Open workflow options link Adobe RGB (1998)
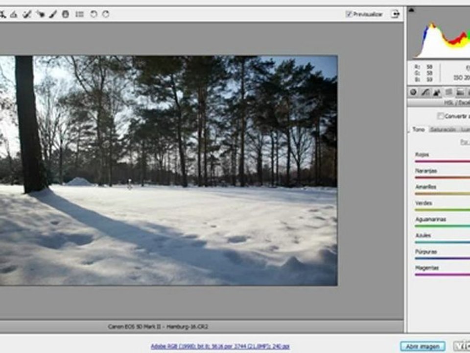Image resolution: width=470 pixels, height=353 pixels. pyautogui.click(x=220, y=347)
